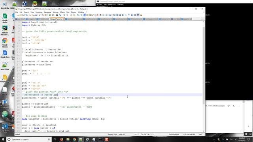The width and height of the screenshot is (253, 142).
Task: Click the taskbar microphone icon
Action: pos(49,139)
